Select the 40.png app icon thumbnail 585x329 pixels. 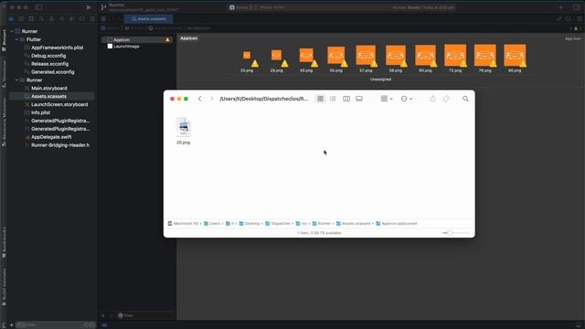(x=306, y=55)
